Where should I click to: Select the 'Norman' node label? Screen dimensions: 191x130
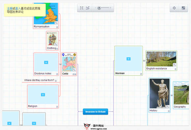[x=120, y=73]
